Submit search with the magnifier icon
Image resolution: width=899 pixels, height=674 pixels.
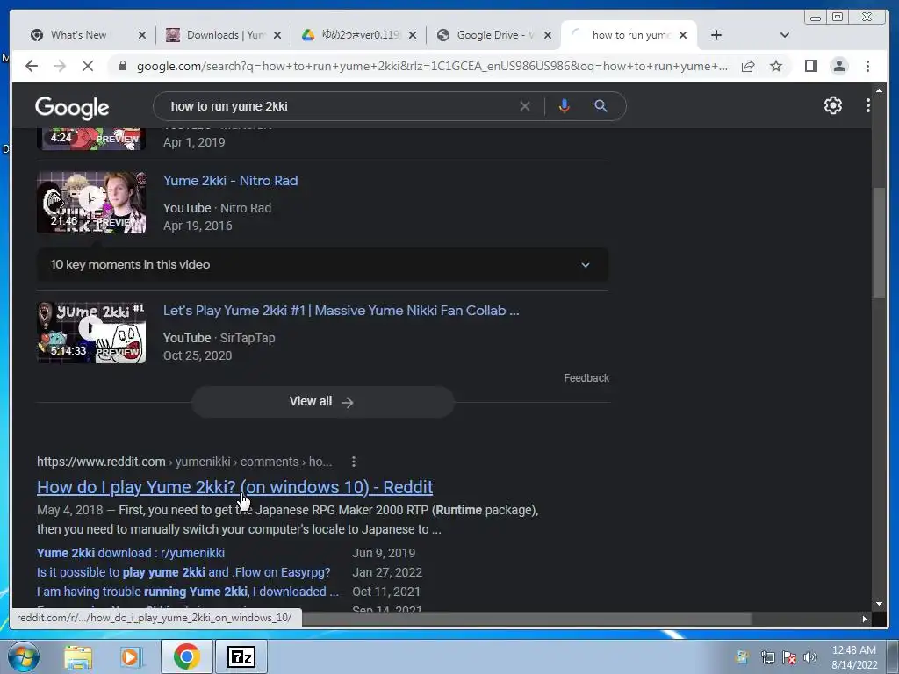click(601, 106)
